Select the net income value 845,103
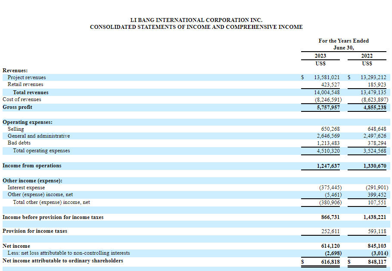The height and width of the screenshot is (271, 392). click(x=377, y=246)
